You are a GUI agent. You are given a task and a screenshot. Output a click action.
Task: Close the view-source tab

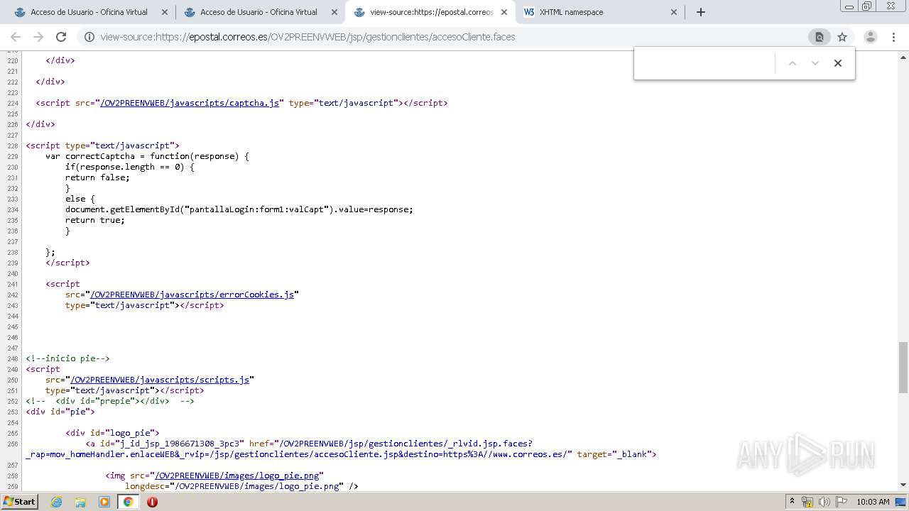point(504,12)
